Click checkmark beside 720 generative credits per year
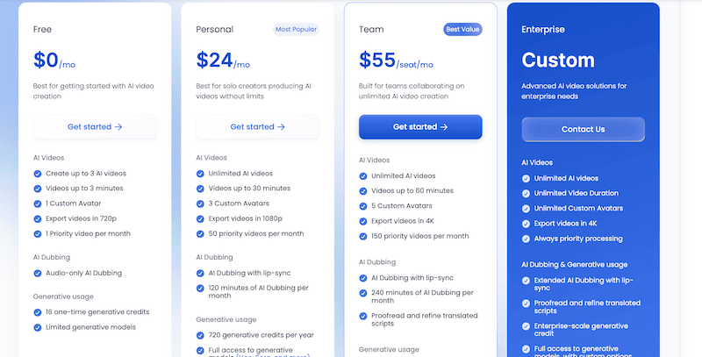The width and height of the screenshot is (702, 357). point(201,336)
